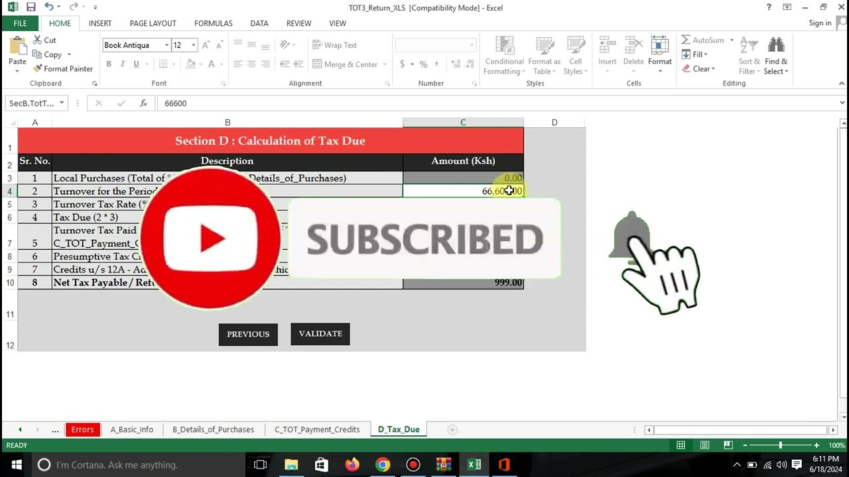
Task: Increase font size
Action: point(206,45)
